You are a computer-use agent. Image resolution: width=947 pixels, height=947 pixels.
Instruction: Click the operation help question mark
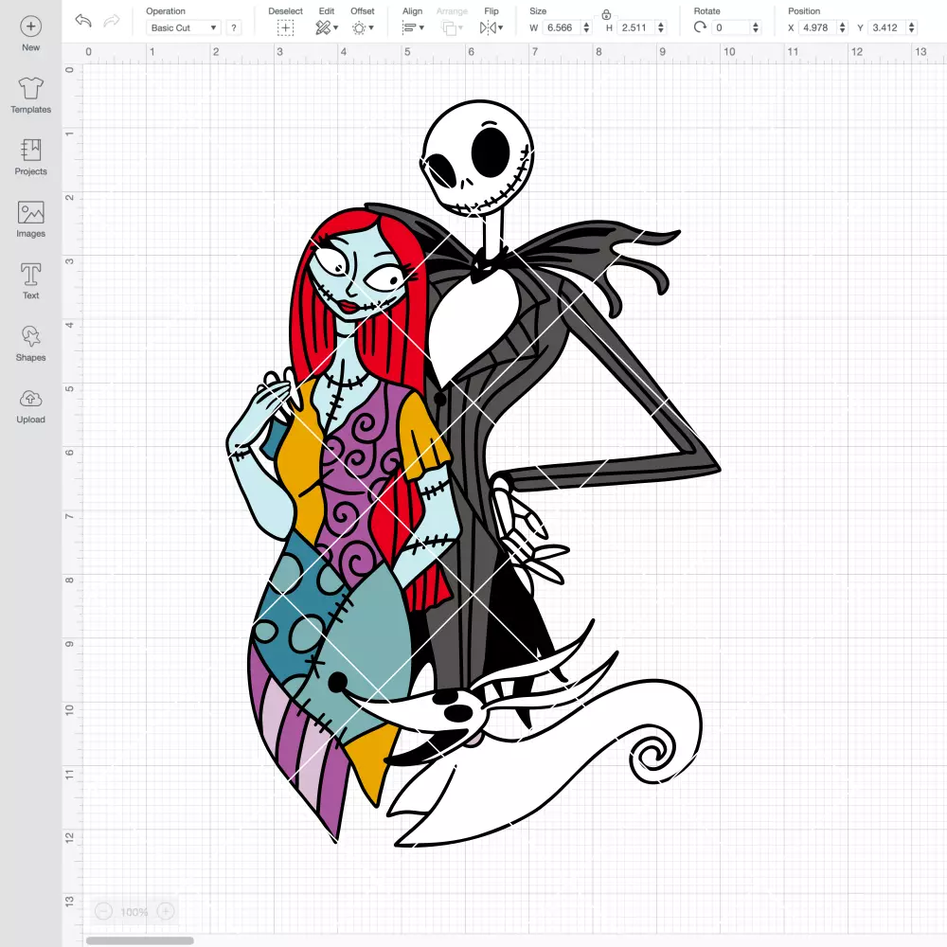(234, 27)
